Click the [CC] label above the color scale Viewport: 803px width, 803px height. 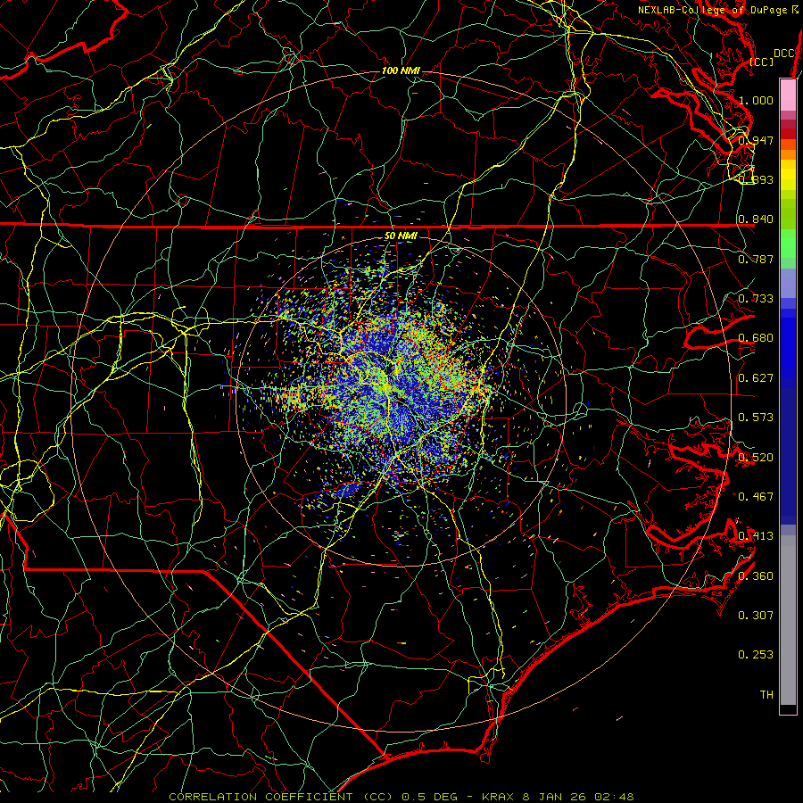click(x=762, y=62)
